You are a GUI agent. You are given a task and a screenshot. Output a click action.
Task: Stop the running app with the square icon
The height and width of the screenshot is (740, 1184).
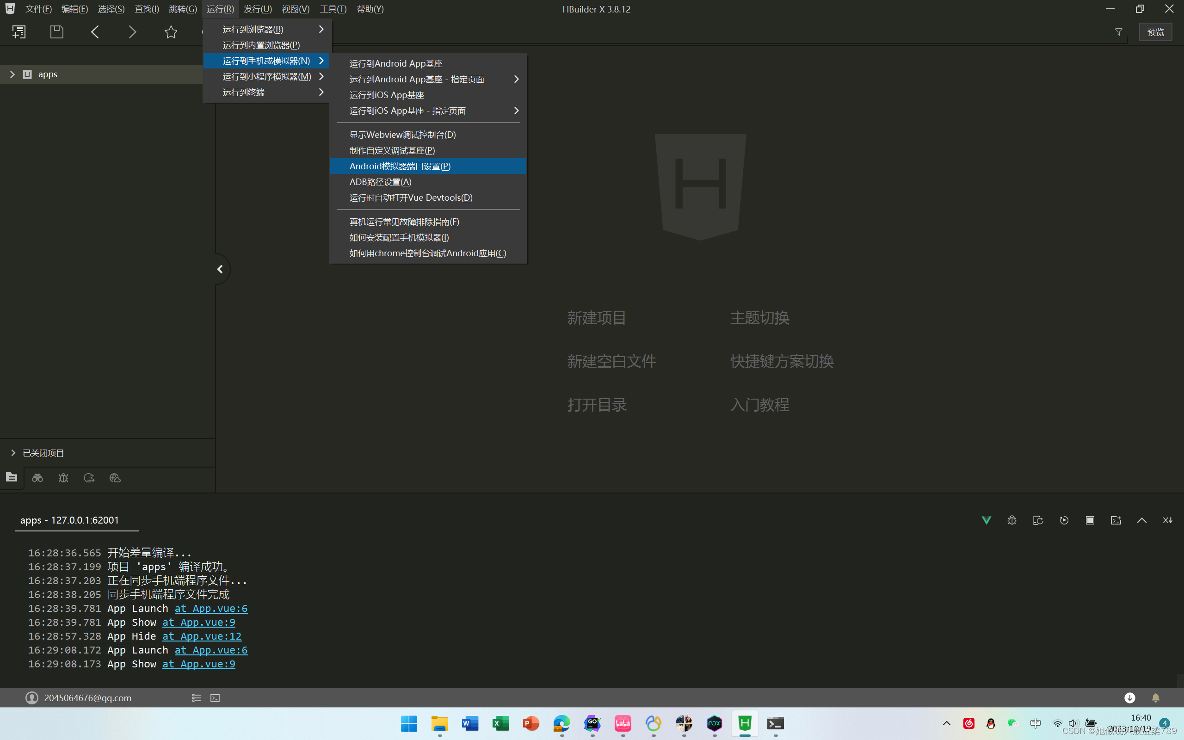pyautogui.click(x=1090, y=520)
